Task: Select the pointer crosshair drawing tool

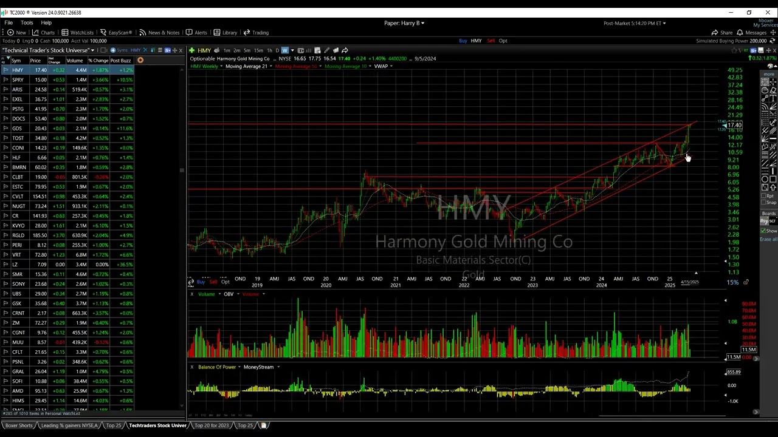Action: point(773,82)
